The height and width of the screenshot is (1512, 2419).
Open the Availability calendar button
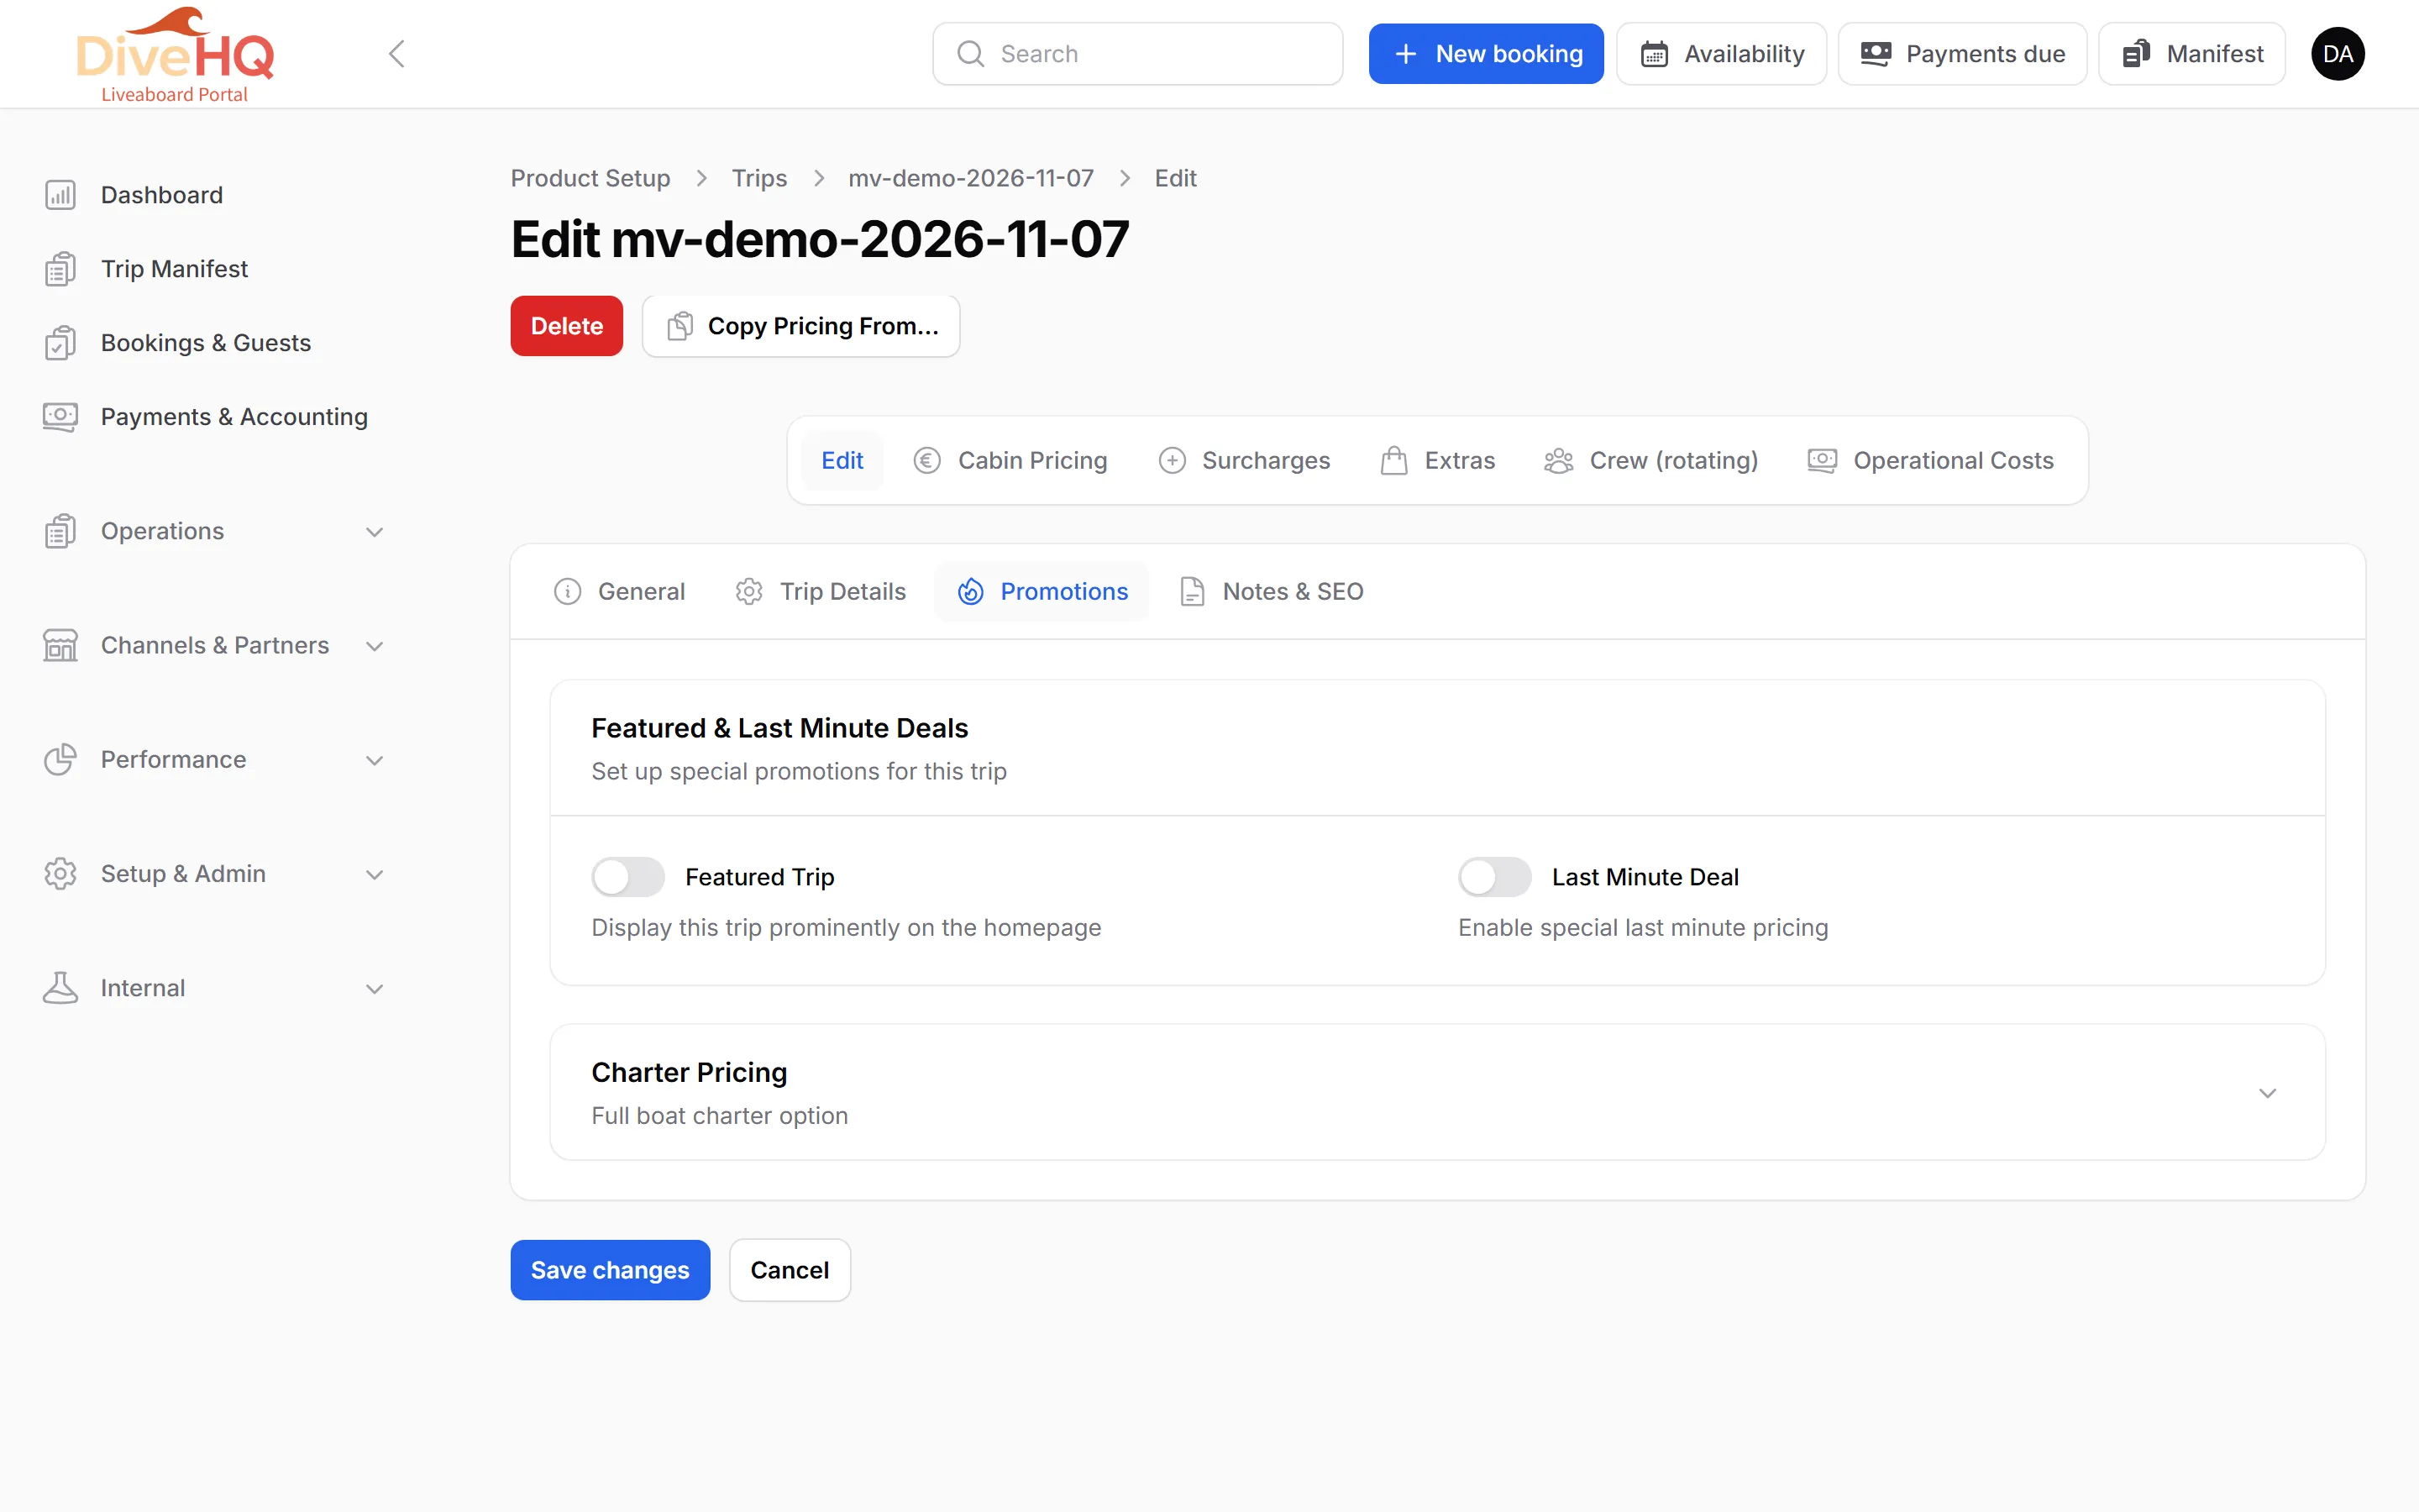(x=1721, y=54)
